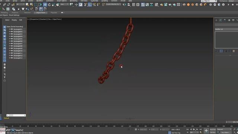The image size is (238, 134).
Task: Open Scene Explorer Display menu
Action: [14, 20]
